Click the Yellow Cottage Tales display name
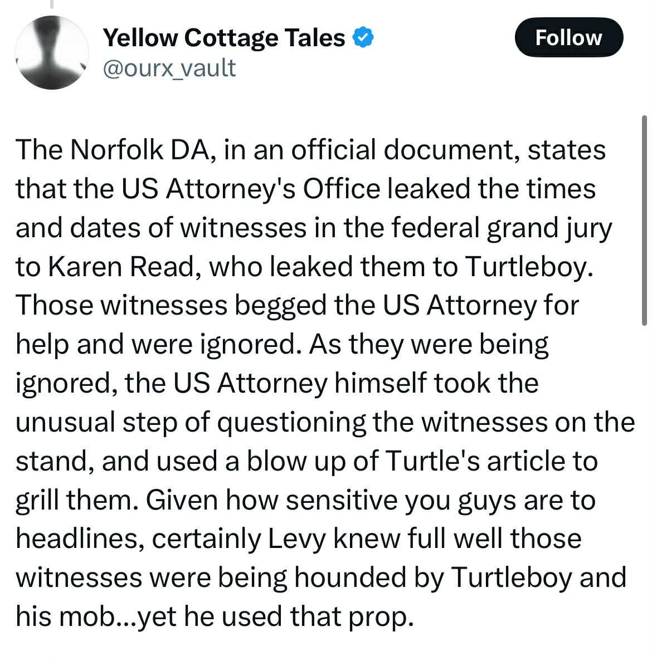 tap(224, 37)
